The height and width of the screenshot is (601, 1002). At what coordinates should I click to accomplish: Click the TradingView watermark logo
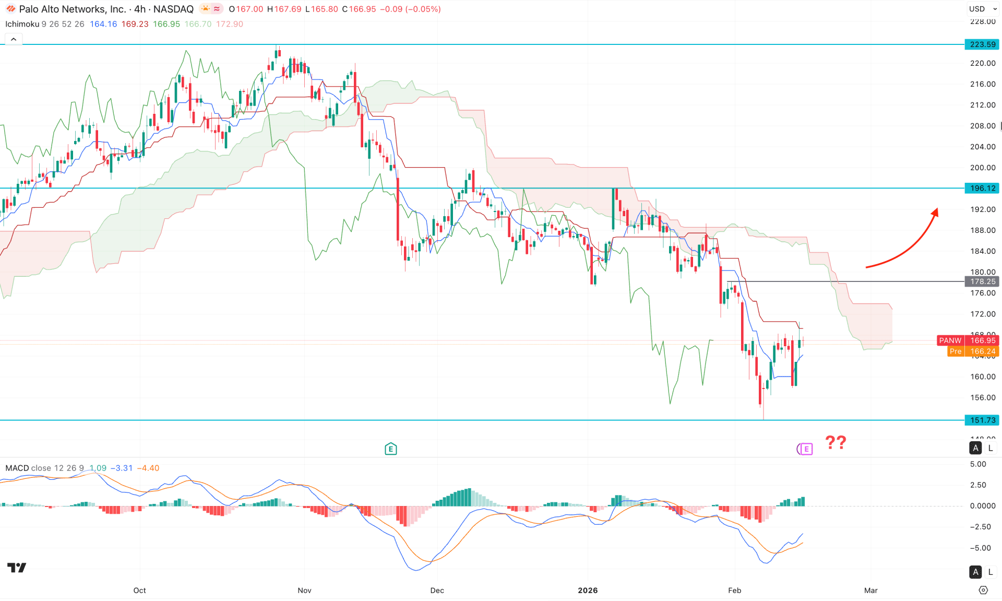tap(17, 567)
